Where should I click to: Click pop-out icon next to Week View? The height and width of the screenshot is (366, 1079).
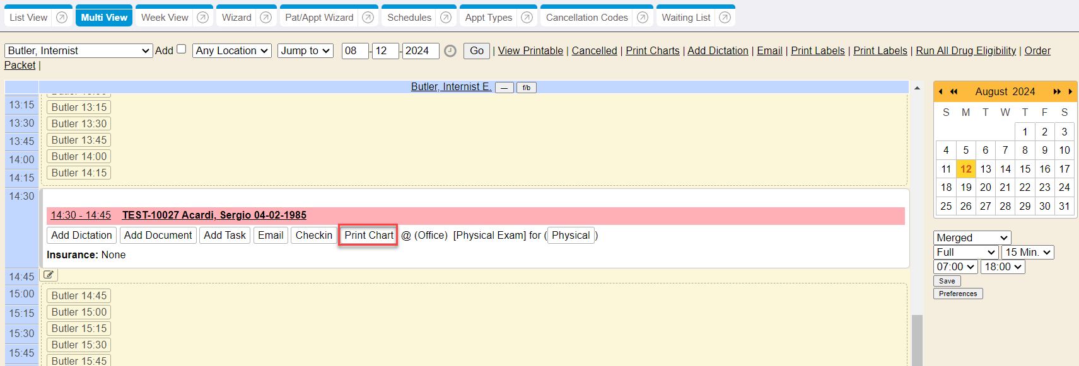(202, 18)
